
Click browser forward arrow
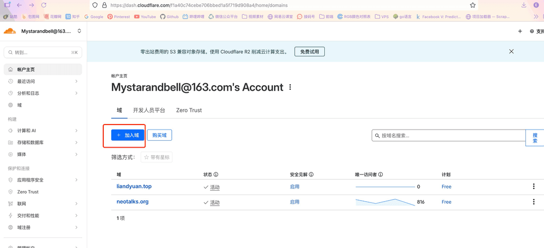point(32,5)
